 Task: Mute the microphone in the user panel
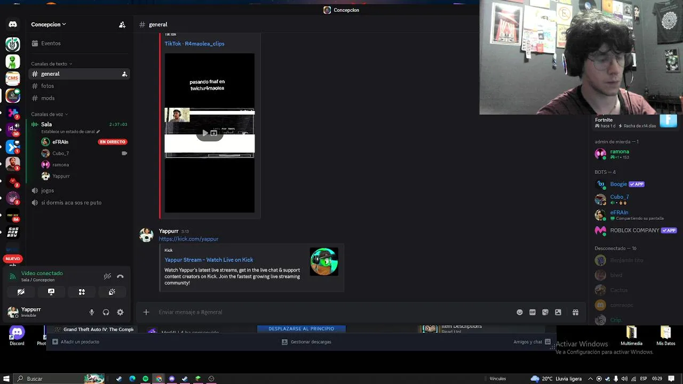tap(92, 313)
